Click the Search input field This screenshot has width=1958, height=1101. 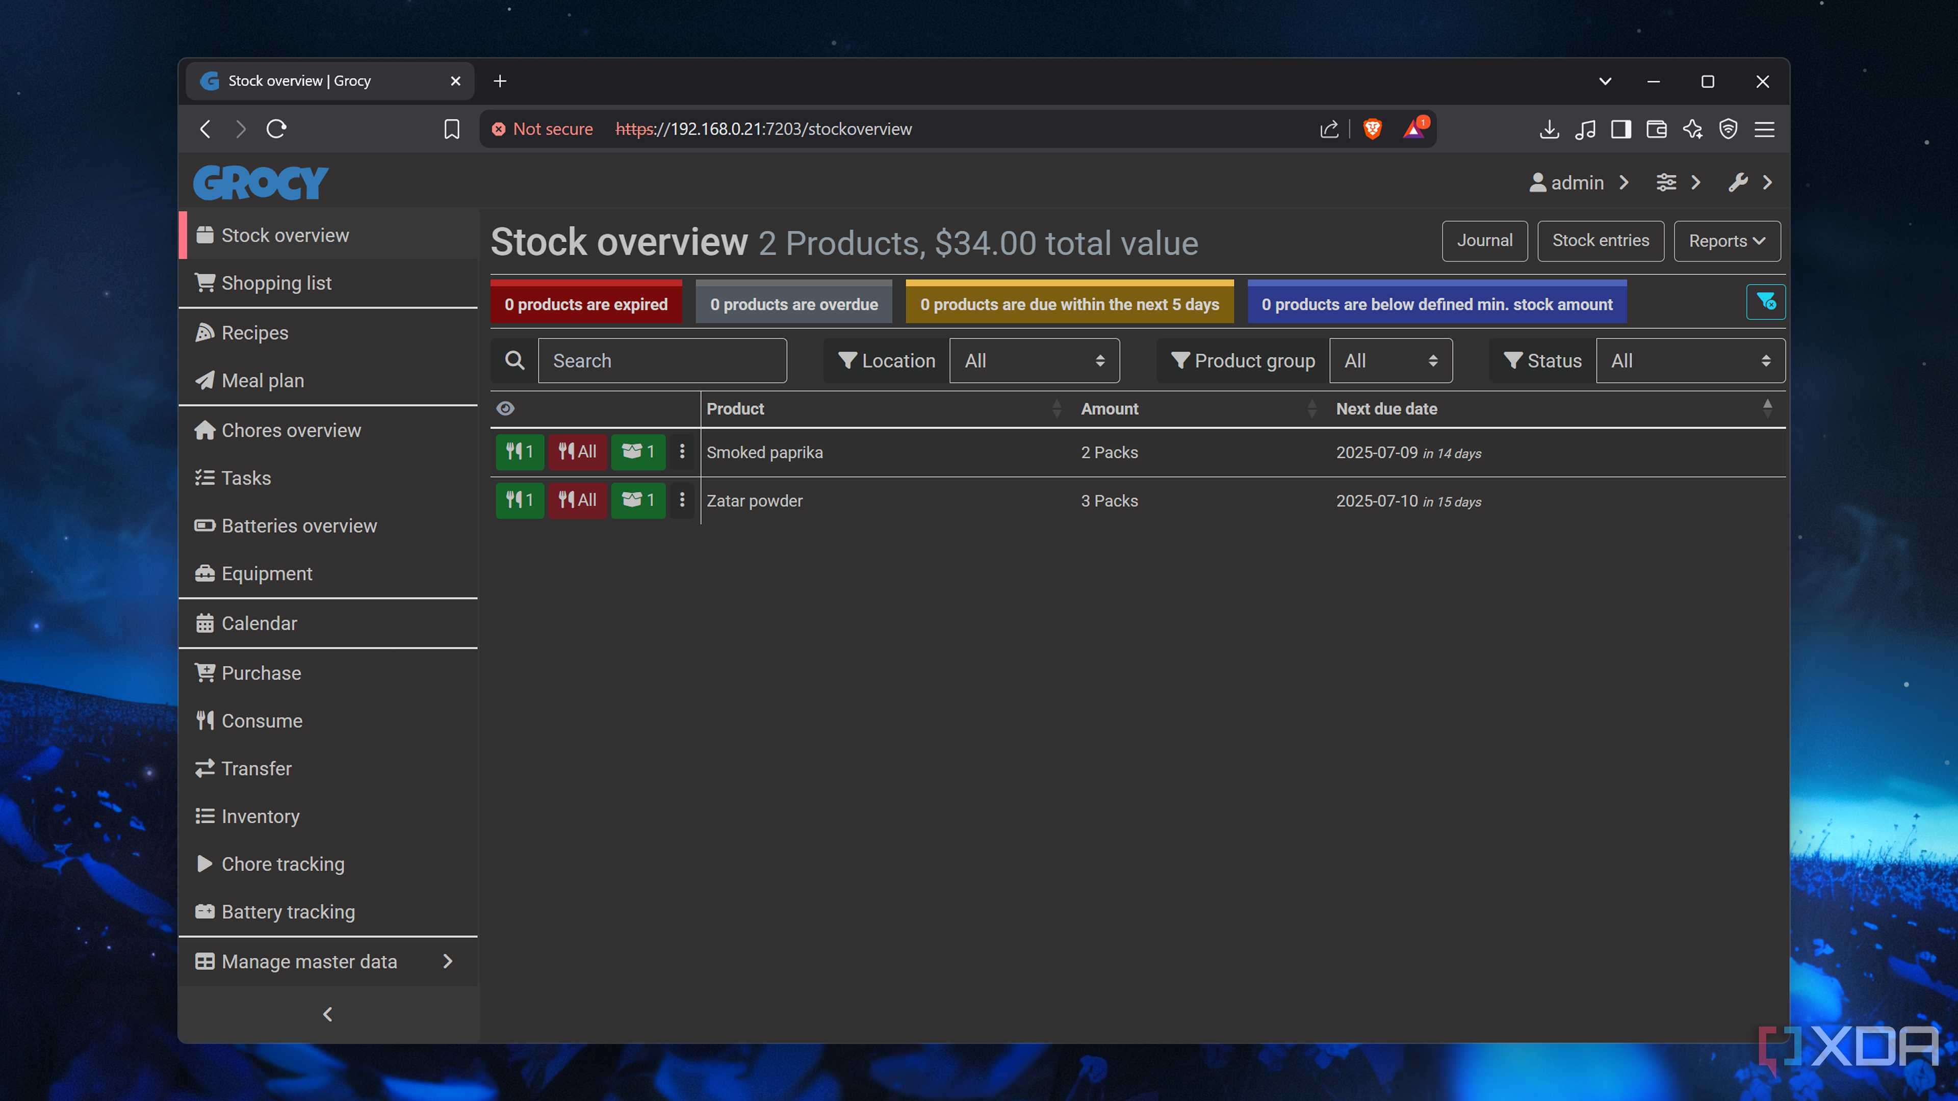click(x=662, y=361)
